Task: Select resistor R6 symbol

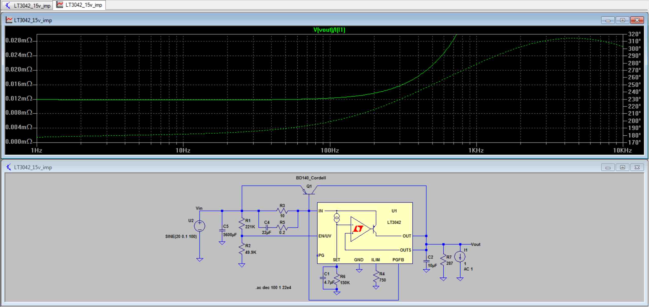Action: click(x=337, y=279)
